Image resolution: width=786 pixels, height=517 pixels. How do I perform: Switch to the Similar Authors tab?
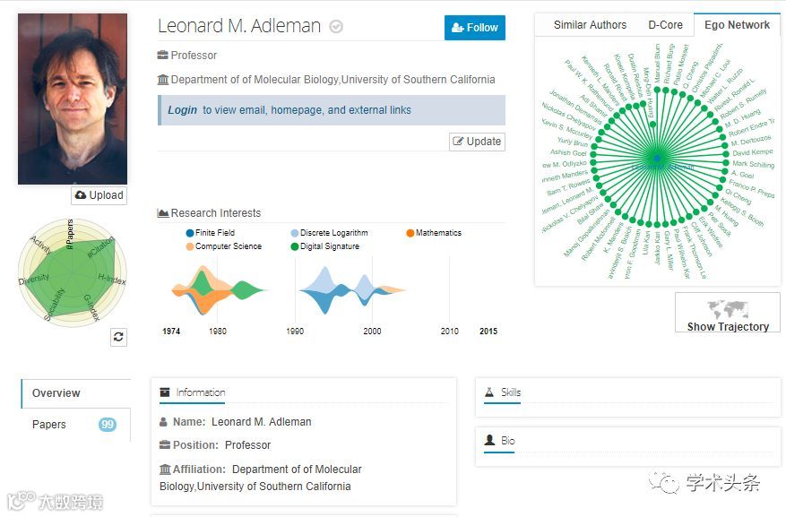(x=590, y=25)
